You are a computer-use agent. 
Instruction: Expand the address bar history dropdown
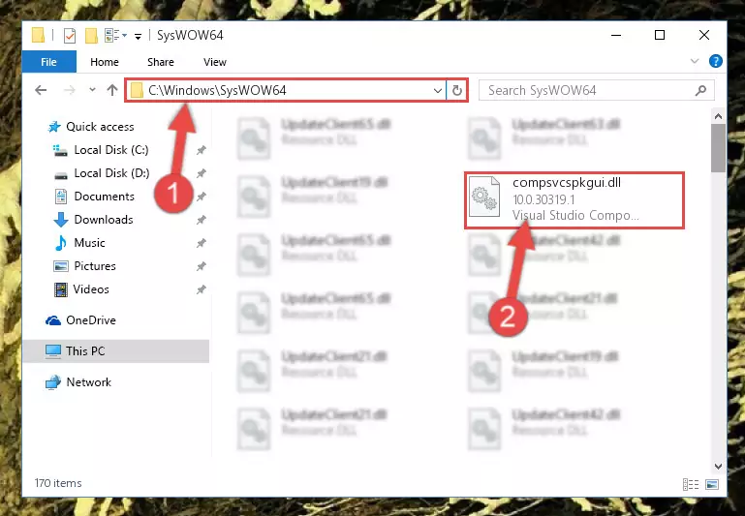[438, 90]
